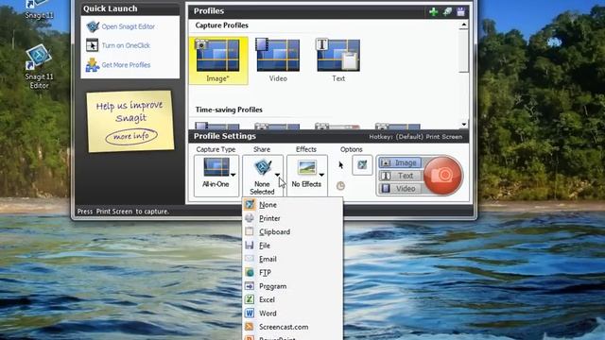Choose Clipboard in Share menu
Viewport: 605px width, 340px height.
[292, 231]
